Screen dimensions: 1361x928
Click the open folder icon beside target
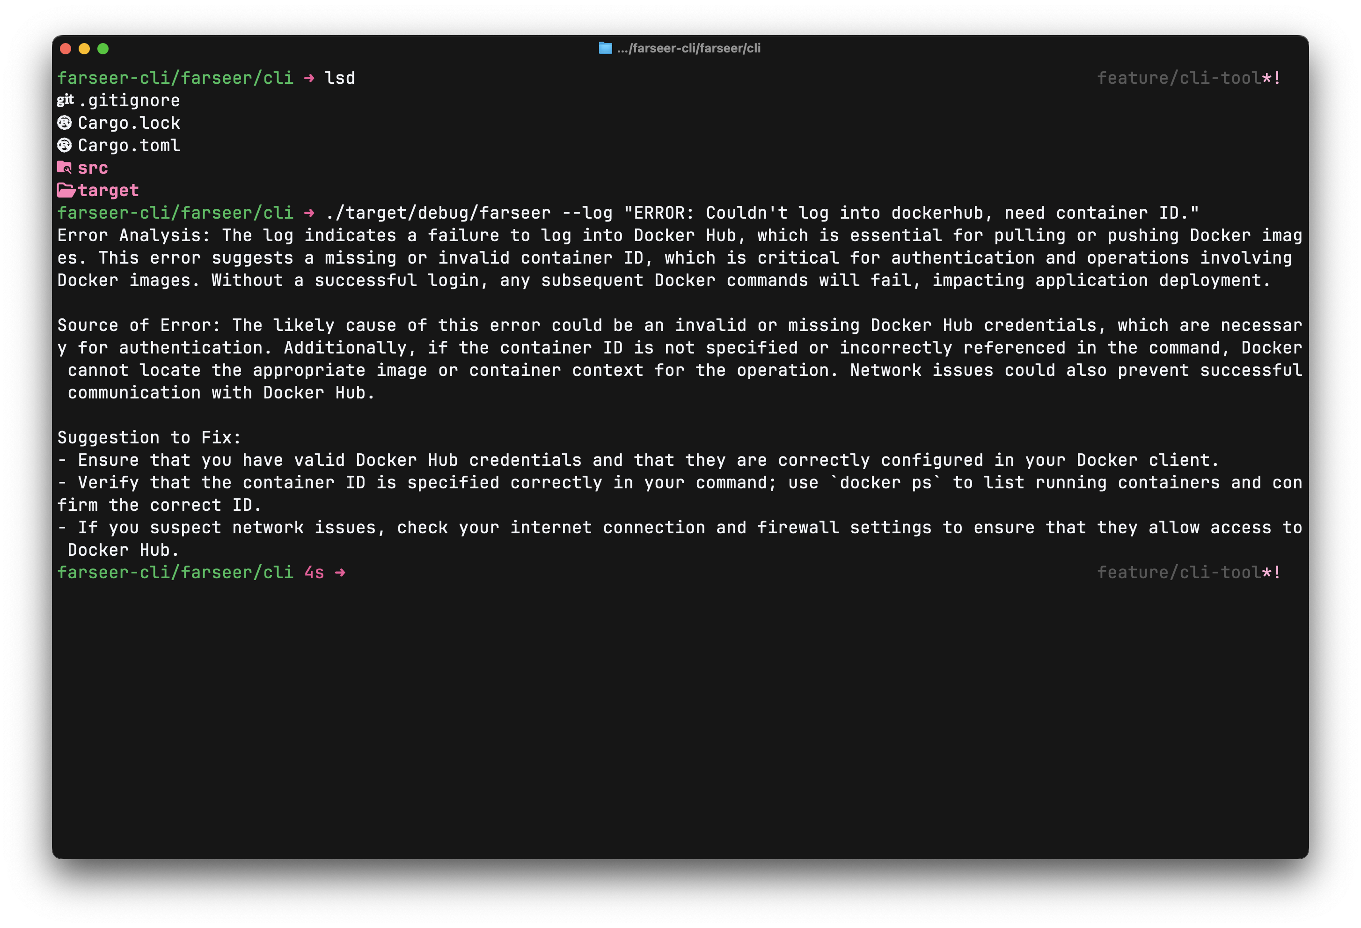[x=66, y=190]
